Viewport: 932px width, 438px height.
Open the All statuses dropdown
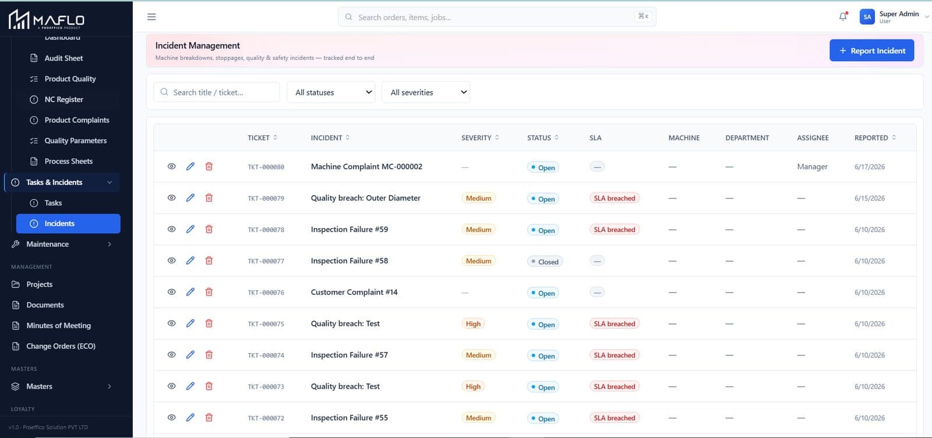pos(331,92)
